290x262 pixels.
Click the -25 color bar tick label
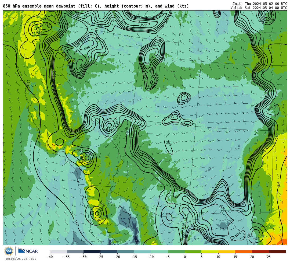point(100,257)
